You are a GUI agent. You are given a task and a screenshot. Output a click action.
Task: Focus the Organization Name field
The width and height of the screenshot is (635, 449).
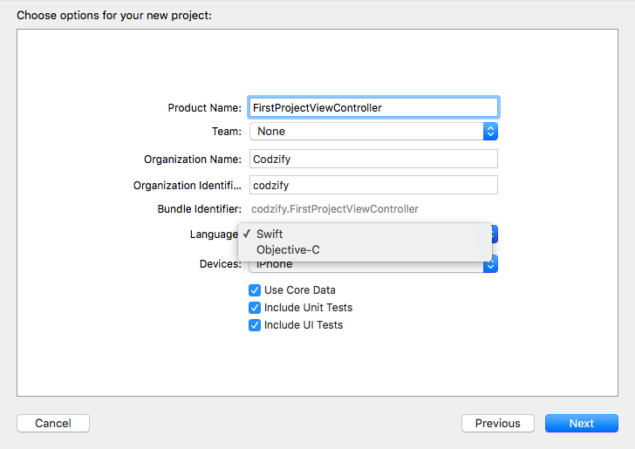click(373, 159)
